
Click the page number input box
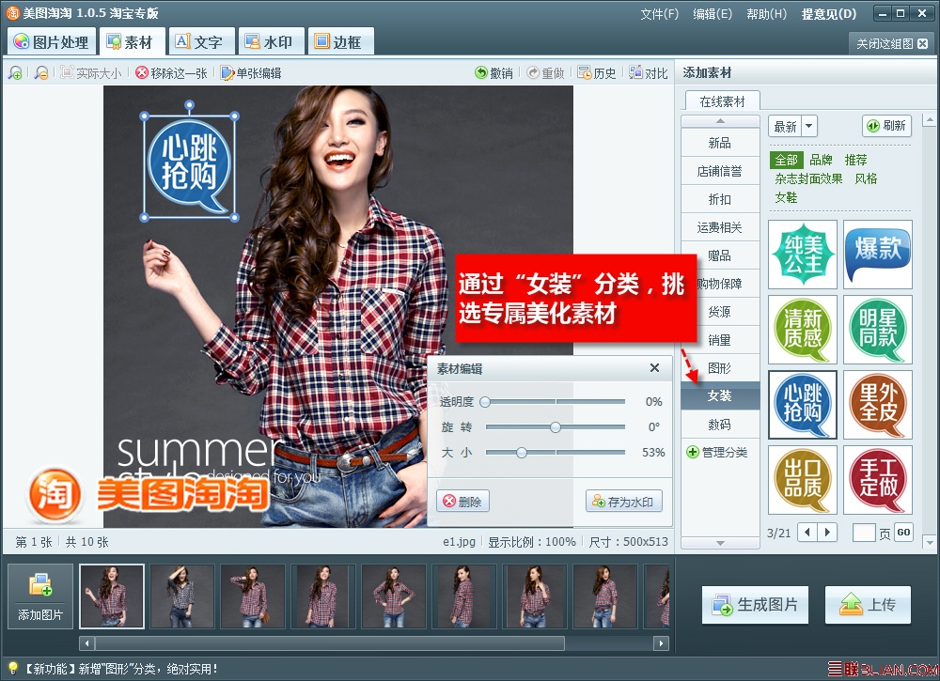(864, 532)
